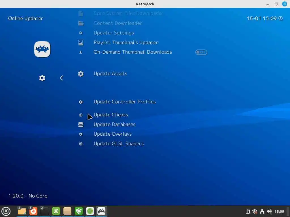Click the clock icon beside the date and time

point(281,18)
